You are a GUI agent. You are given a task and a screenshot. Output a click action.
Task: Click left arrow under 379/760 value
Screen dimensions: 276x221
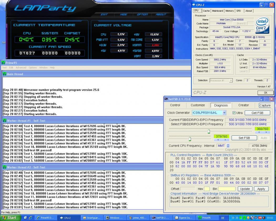pyautogui.click(x=218, y=140)
